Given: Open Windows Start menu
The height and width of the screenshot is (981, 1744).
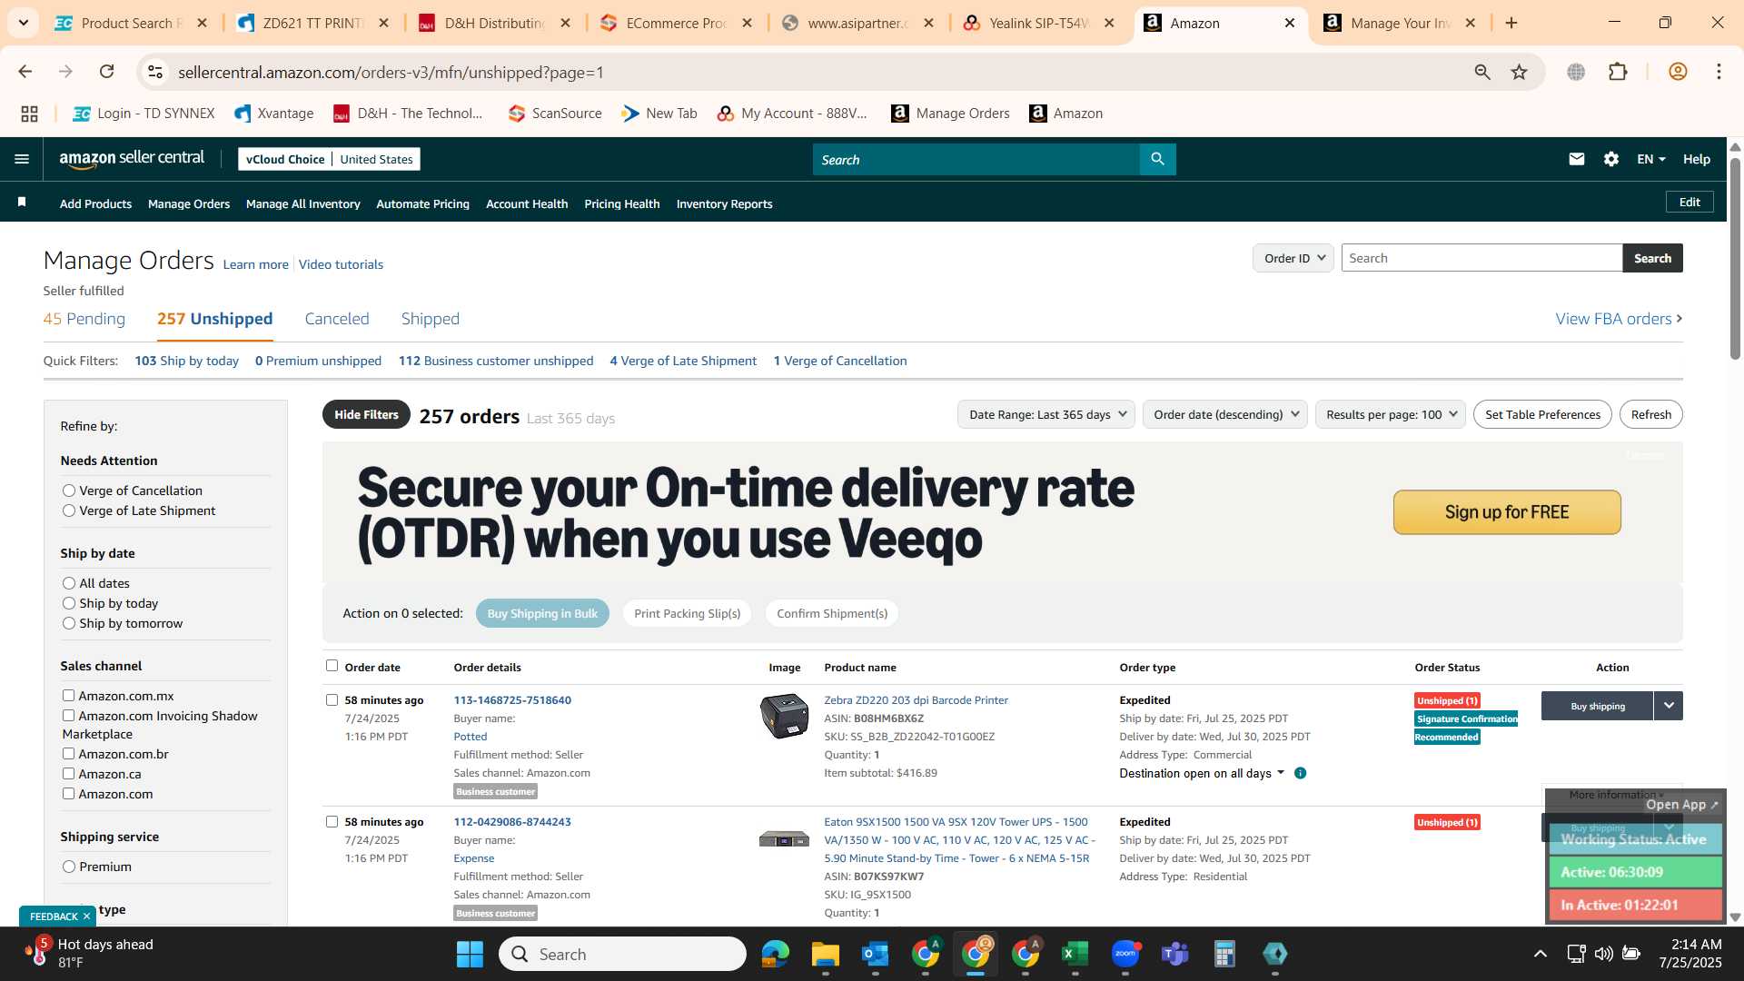Looking at the screenshot, I should 470,954.
